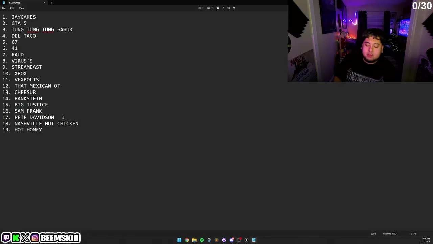Click the Notepad taskbar icon

(x=254, y=240)
